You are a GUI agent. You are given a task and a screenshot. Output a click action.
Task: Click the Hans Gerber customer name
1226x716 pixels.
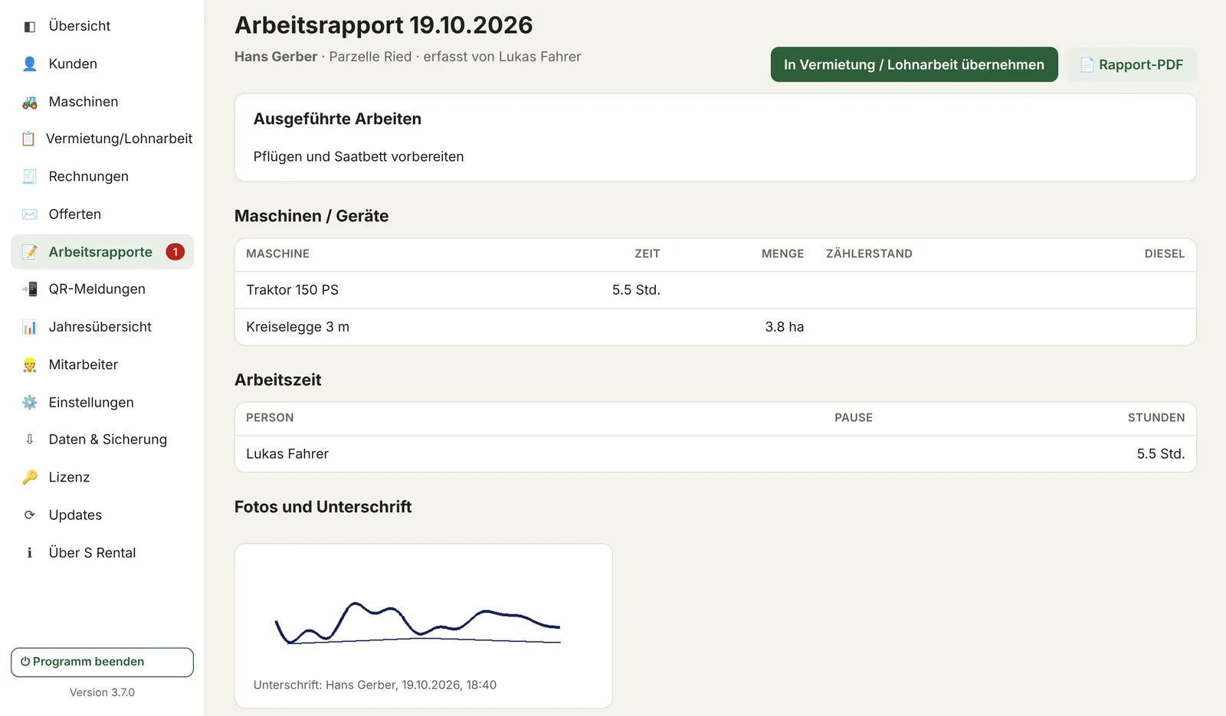click(276, 57)
